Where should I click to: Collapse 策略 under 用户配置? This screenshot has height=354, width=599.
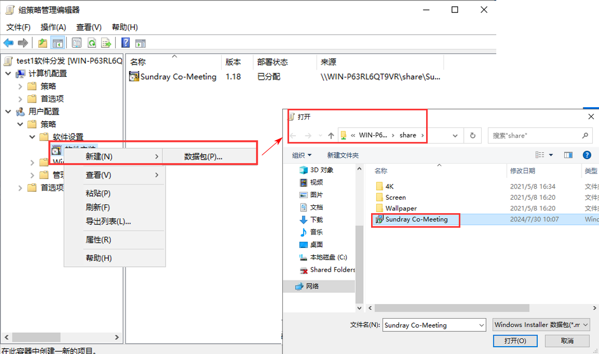tap(20, 124)
